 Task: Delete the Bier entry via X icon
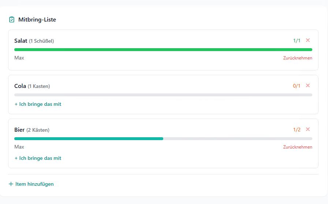308,129
